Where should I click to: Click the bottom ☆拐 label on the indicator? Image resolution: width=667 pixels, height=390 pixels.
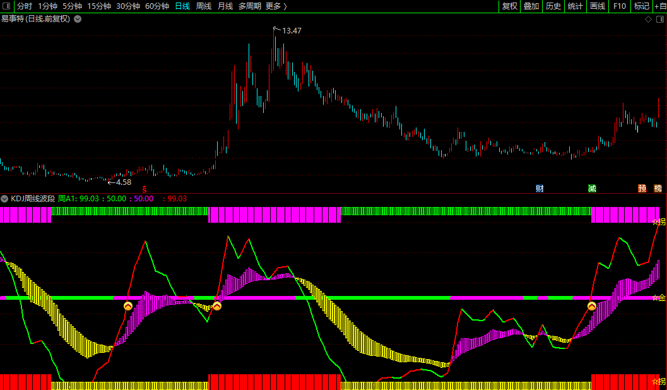pos(659,382)
